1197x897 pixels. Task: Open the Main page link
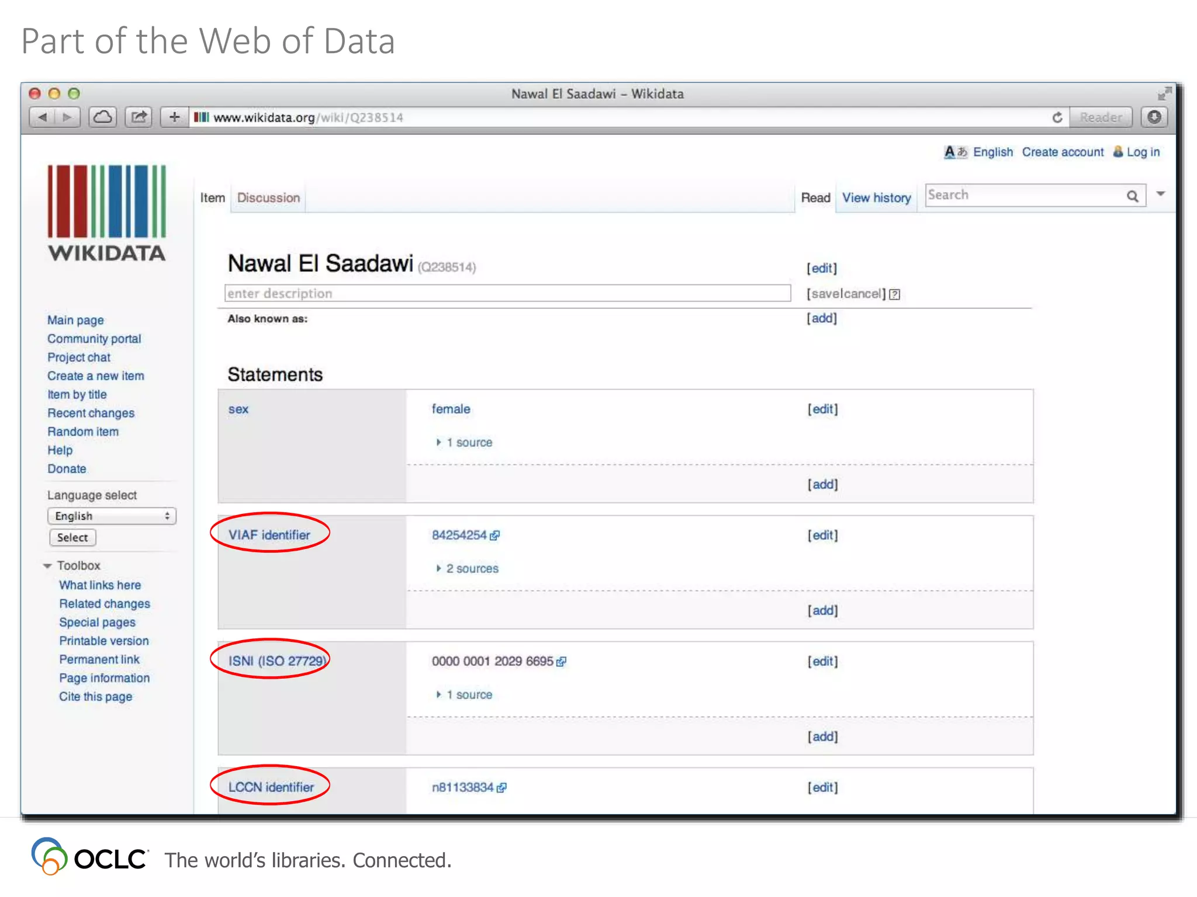[75, 320]
